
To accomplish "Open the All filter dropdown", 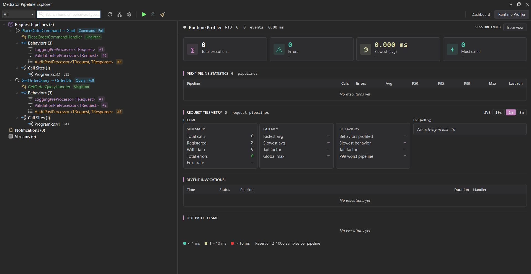I will click(x=18, y=14).
